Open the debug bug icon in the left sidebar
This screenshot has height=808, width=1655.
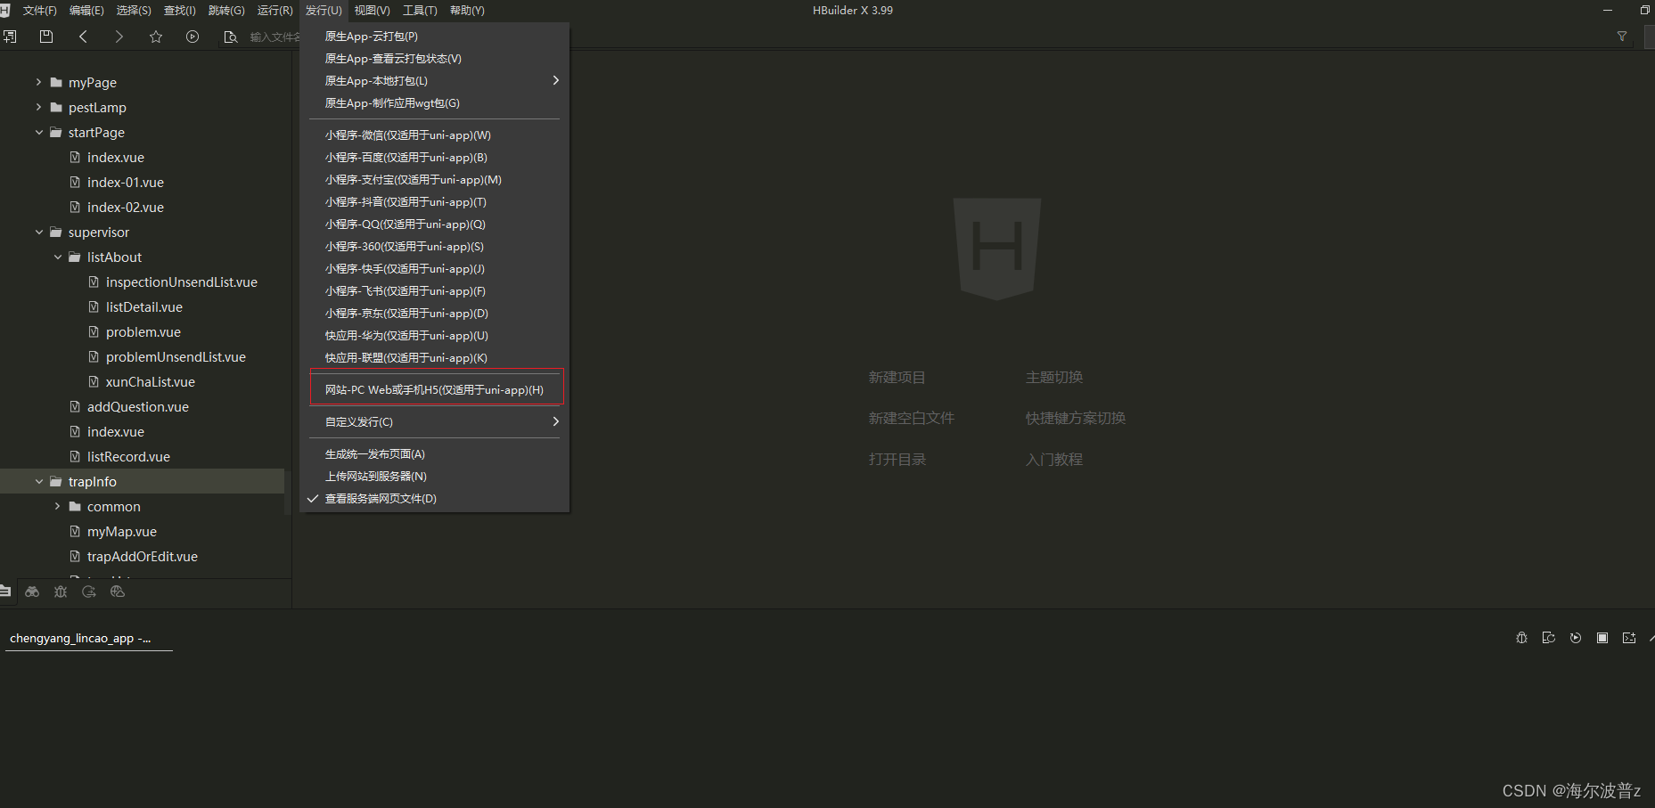(x=61, y=592)
